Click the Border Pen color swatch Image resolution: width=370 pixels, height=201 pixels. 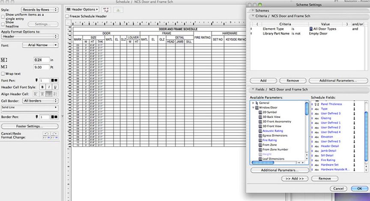(x=54, y=117)
